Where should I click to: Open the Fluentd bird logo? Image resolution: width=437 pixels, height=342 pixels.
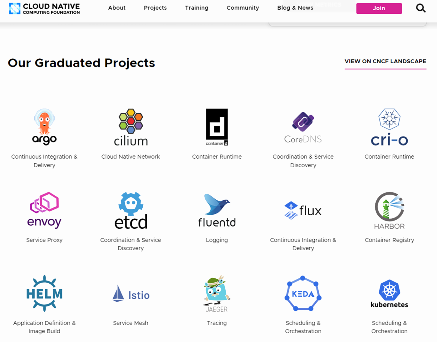(x=217, y=210)
